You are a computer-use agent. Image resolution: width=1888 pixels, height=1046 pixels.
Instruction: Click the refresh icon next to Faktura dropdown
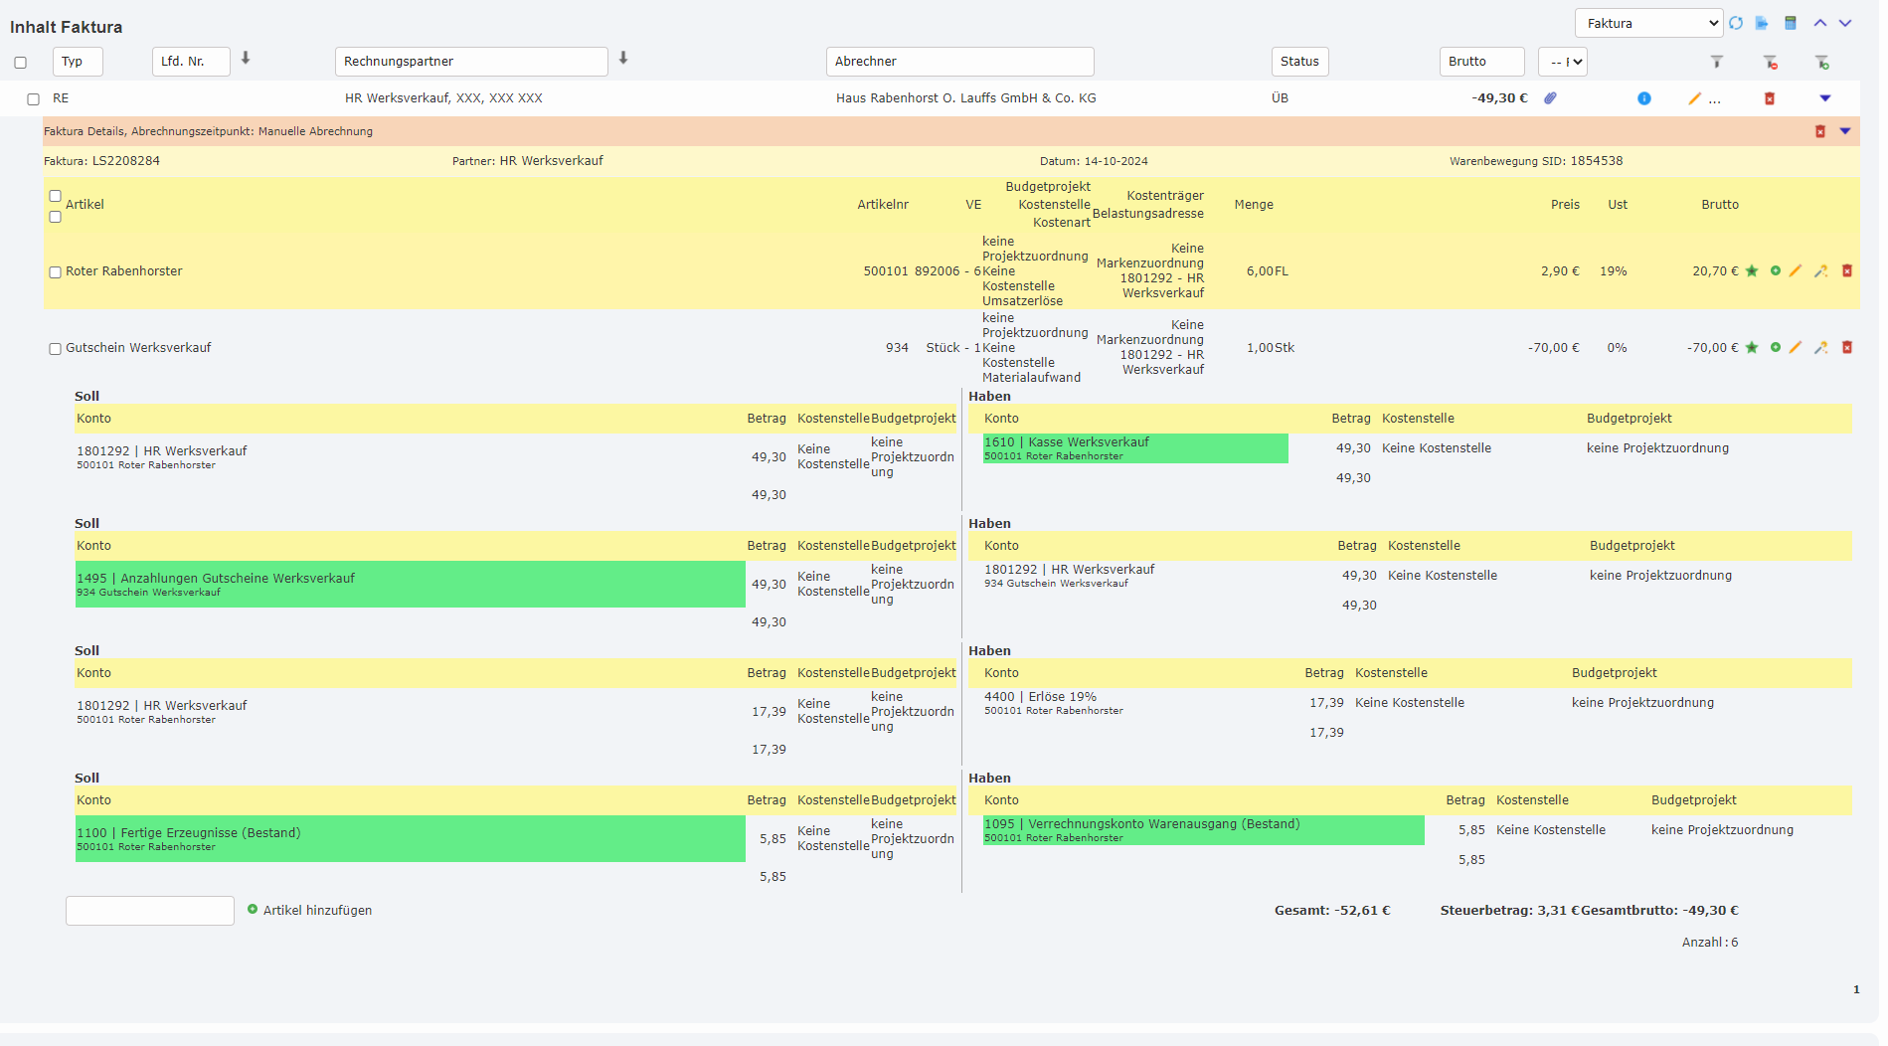coord(1736,23)
